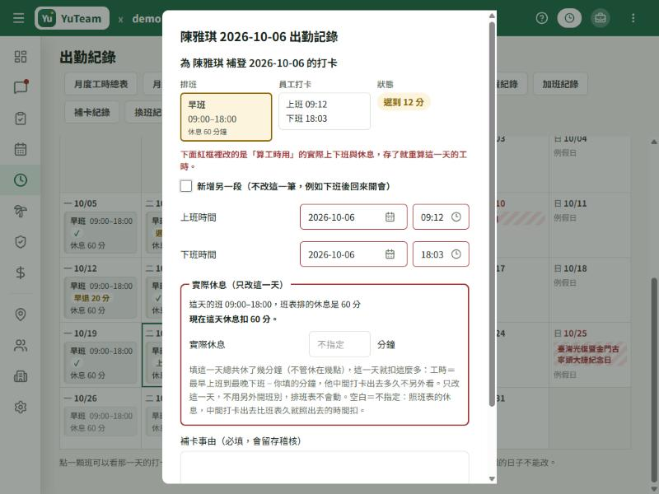Open the messages sidebar icon with red dot

20,87
